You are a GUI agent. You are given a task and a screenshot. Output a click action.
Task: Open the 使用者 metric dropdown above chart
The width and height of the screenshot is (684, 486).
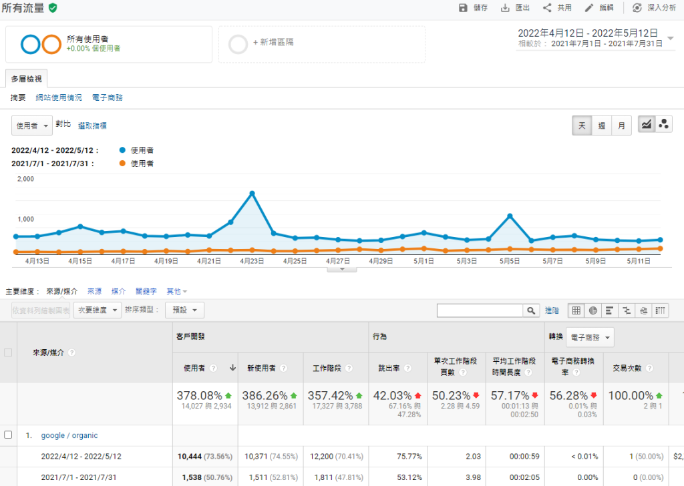point(32,126)
